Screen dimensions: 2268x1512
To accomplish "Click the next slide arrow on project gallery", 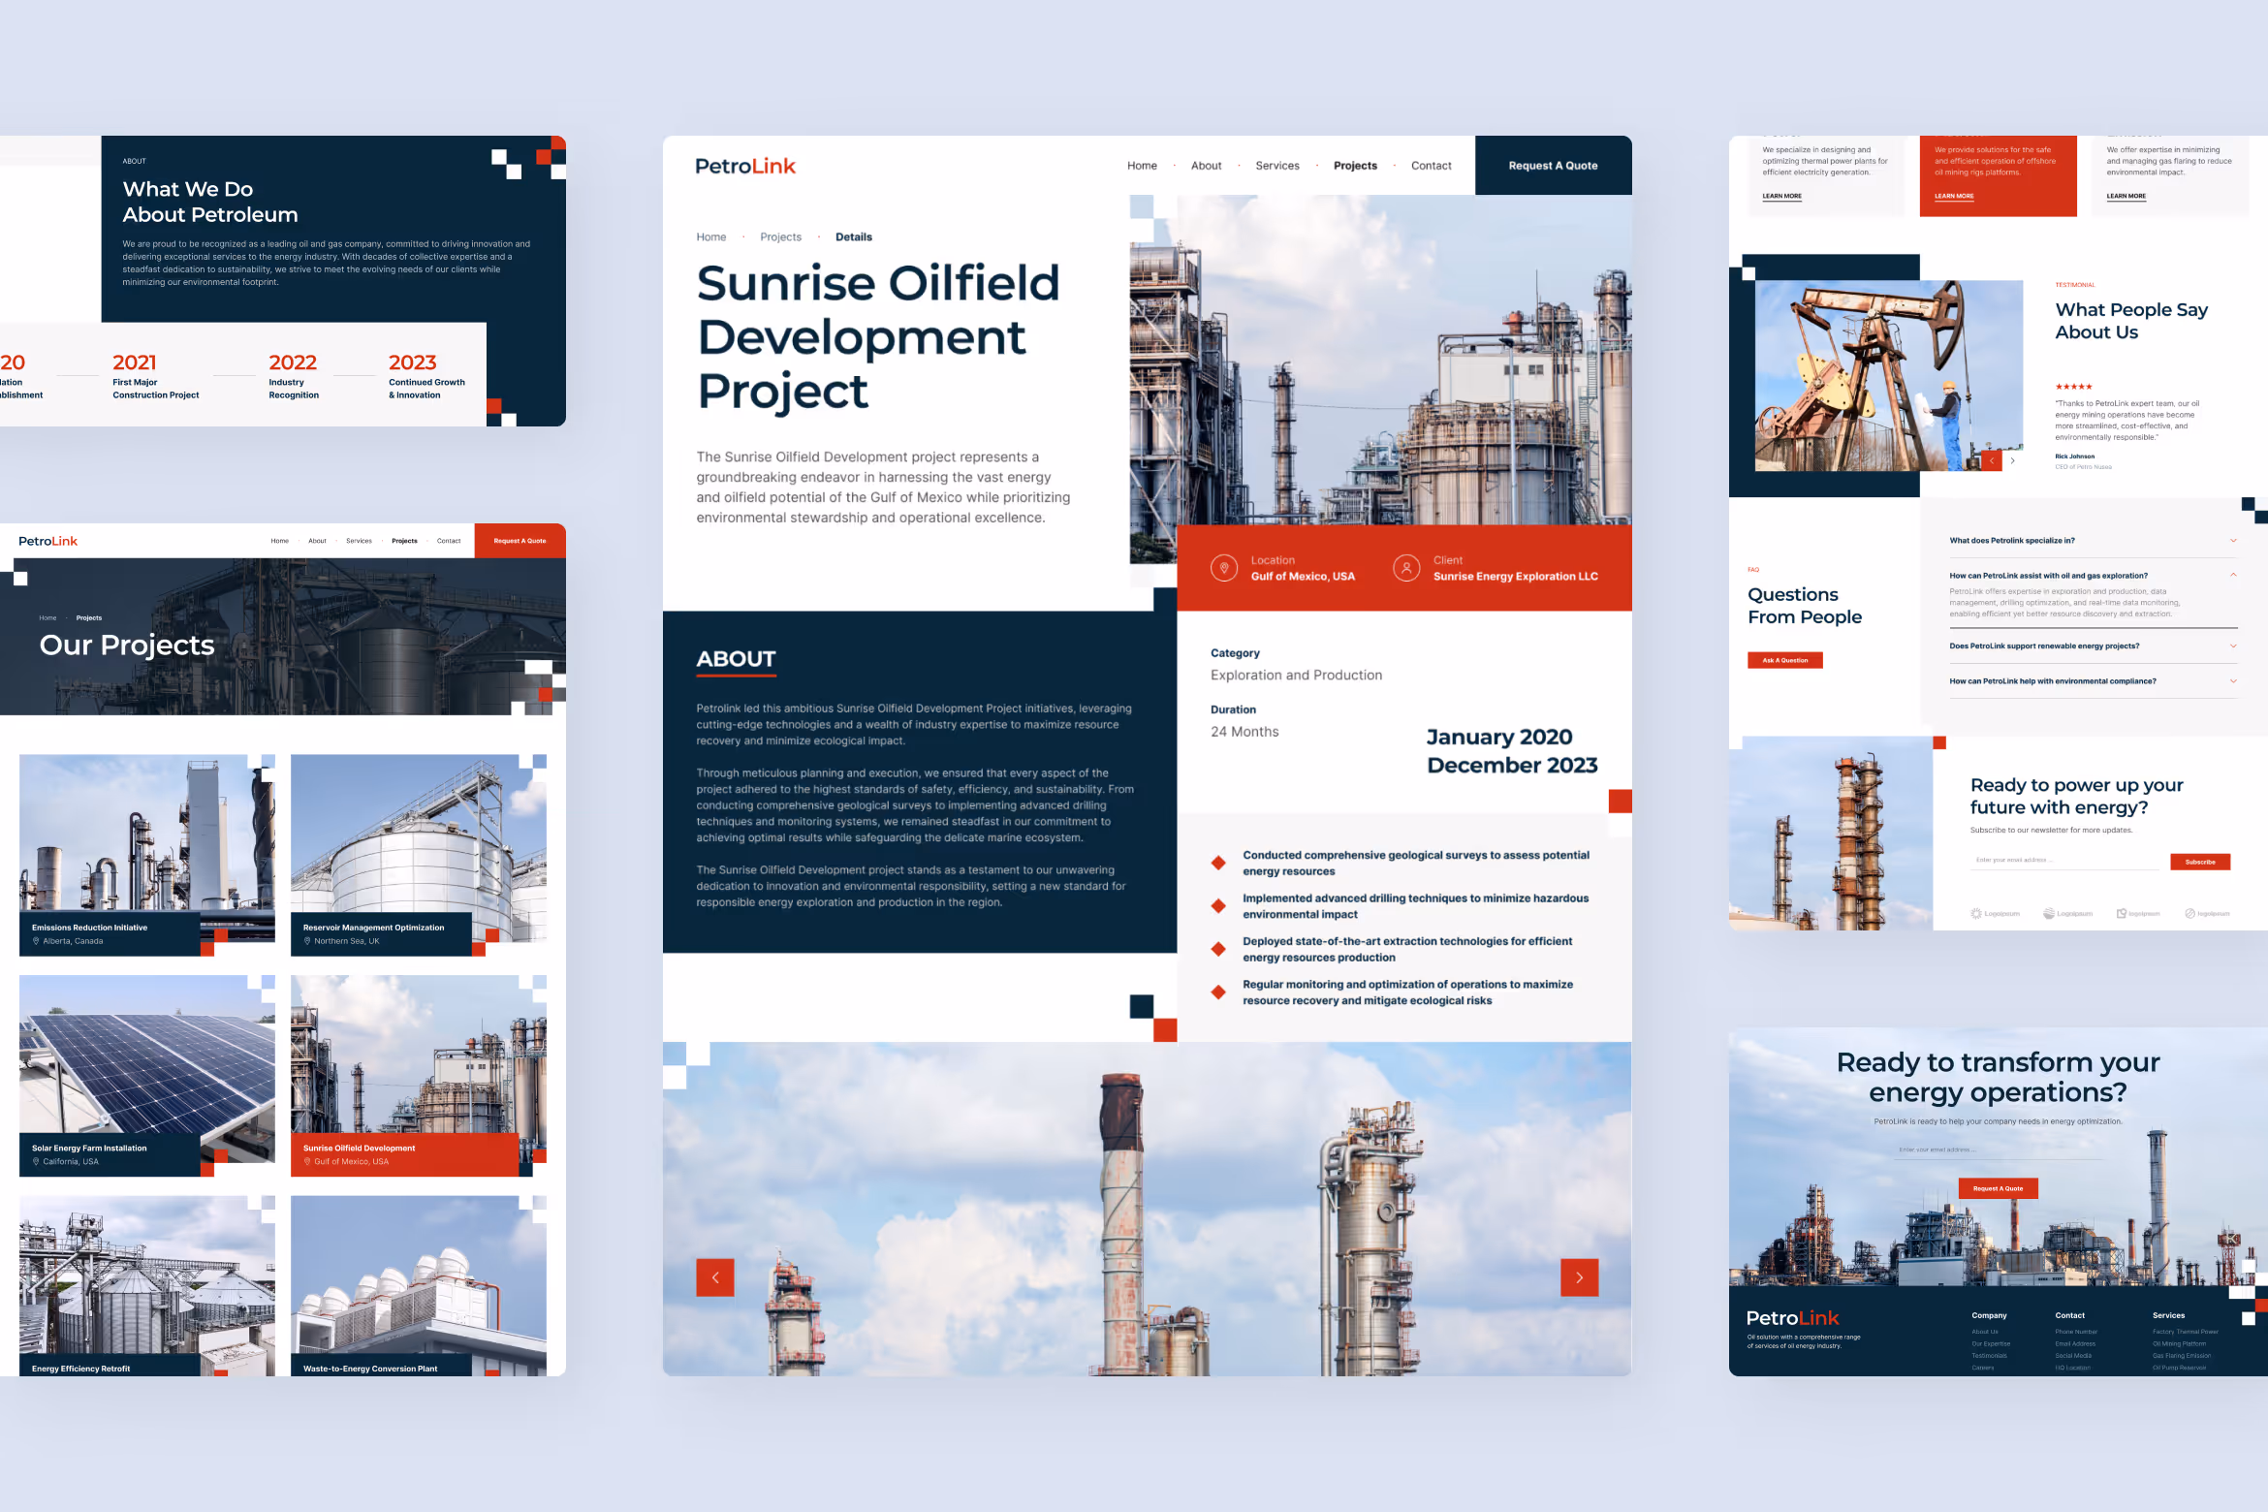I will click(x=1579, y=1277).
